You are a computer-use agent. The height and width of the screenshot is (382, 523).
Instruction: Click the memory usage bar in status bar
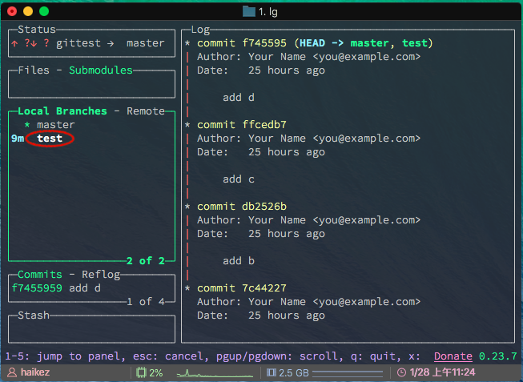tap(347, 373)
